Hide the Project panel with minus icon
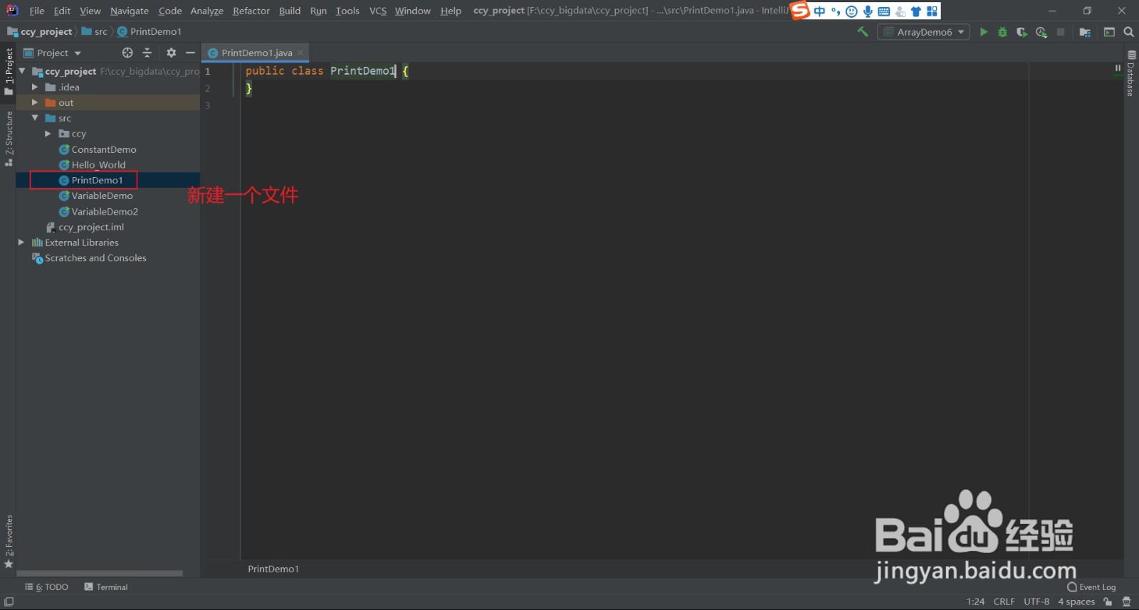This screenshot has width=1139, height=610. point(190,53)
